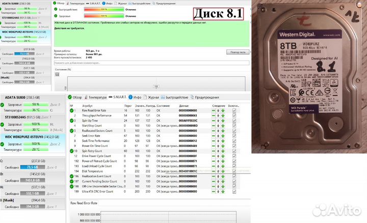Screen dimensions: 367x223
Task: Click the J: [Musik] volume entry in S.M.A.R.T. screenshot
Action: click(x=33, y=204)
